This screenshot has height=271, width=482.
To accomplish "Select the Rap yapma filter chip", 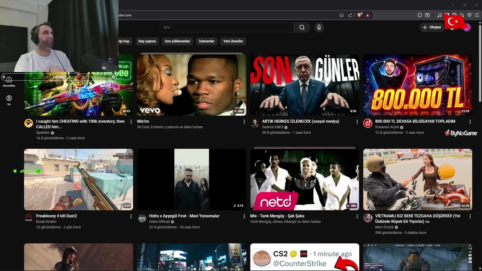I will point(147,41).
